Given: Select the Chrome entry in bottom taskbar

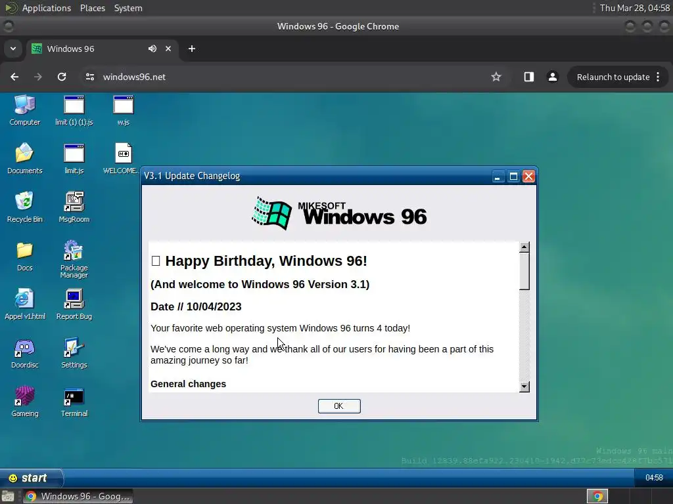Looking at the screenshot, I should click(x=78, y=496).
